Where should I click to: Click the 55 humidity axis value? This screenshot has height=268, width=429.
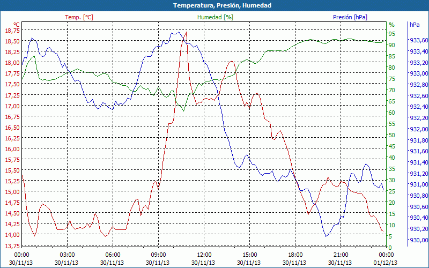click(x=392, y=124)
